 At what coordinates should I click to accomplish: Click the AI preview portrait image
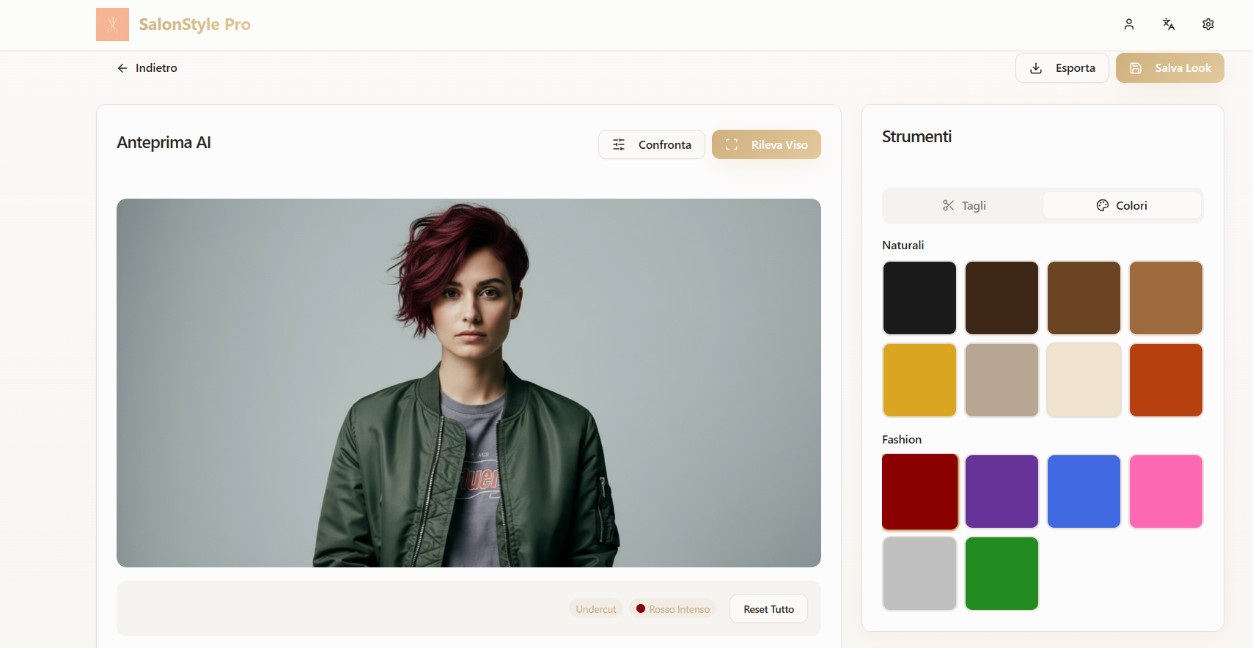click(469, 383)
